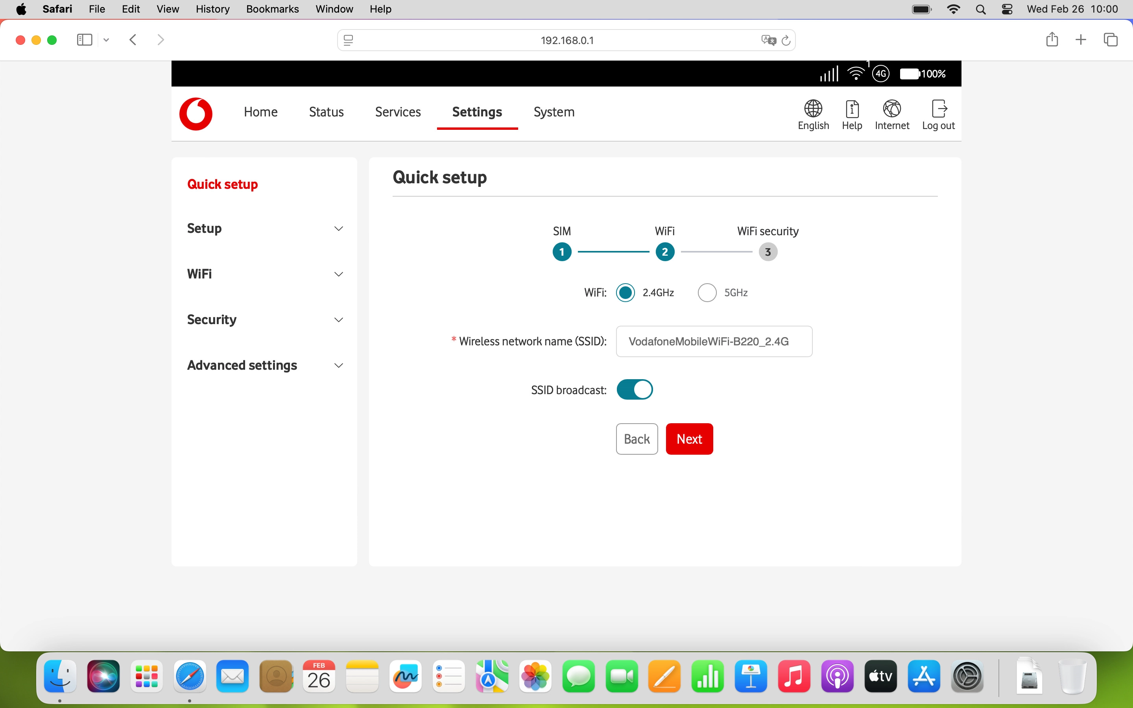Expand the Advanced settings section
This screenshot has height=708, width=1133.
(264, 365)
